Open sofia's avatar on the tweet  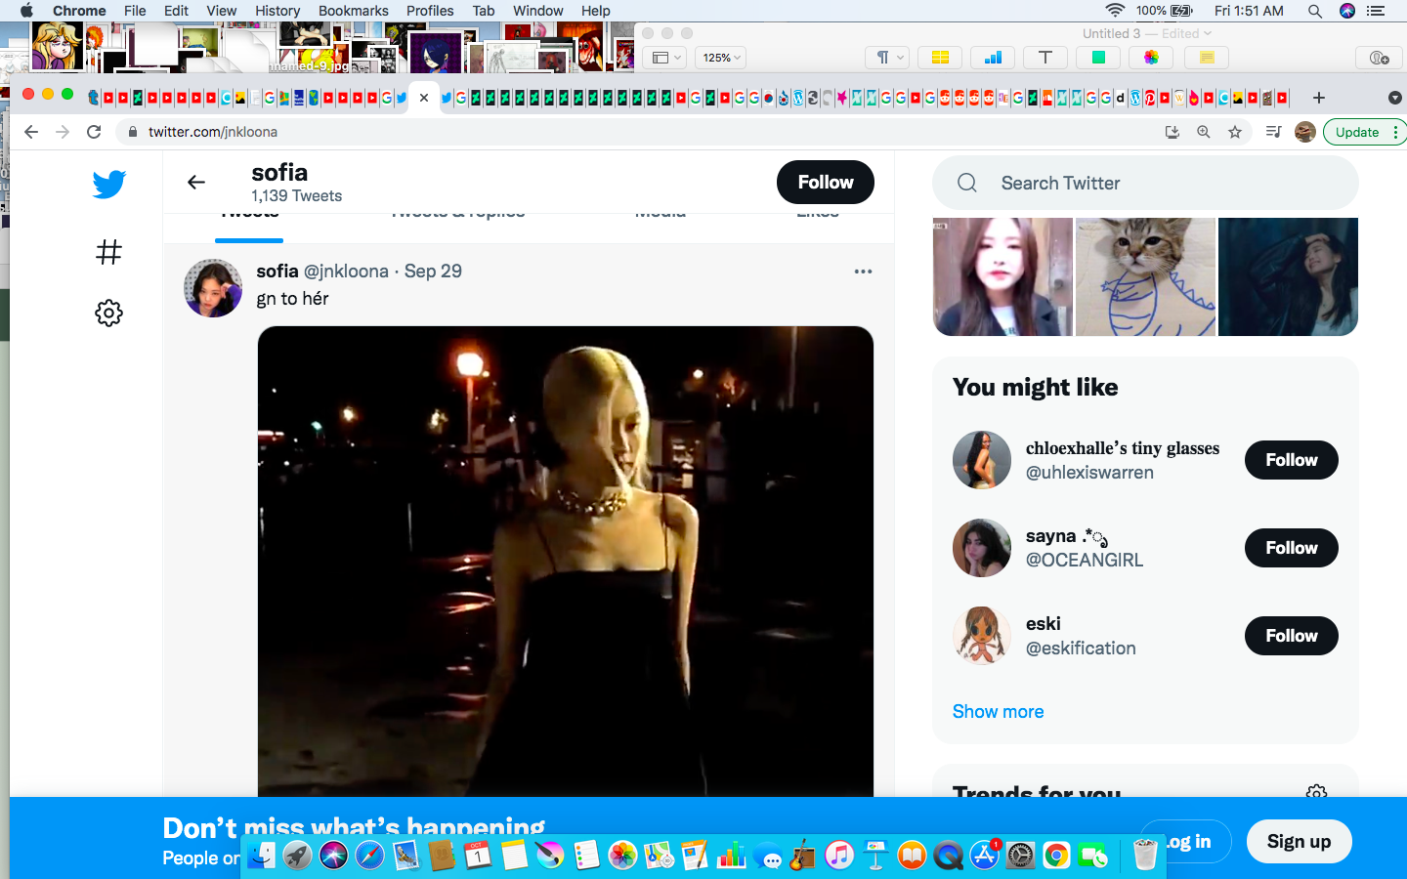coord(213,288)
